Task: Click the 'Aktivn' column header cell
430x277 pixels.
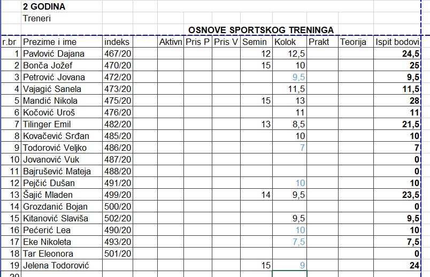Action: pyautogui.click(x=171, y=42)
